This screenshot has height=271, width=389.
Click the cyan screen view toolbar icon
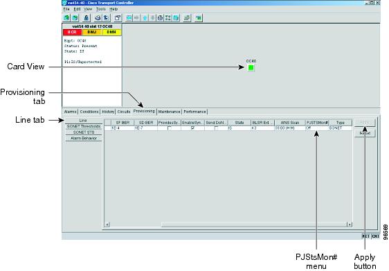pyautogui.click(x=129, y=17)
